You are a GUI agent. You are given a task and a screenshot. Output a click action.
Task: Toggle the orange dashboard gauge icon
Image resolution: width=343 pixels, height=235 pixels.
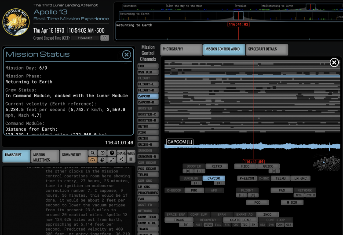pyautogui.click(x=93, y=159)
